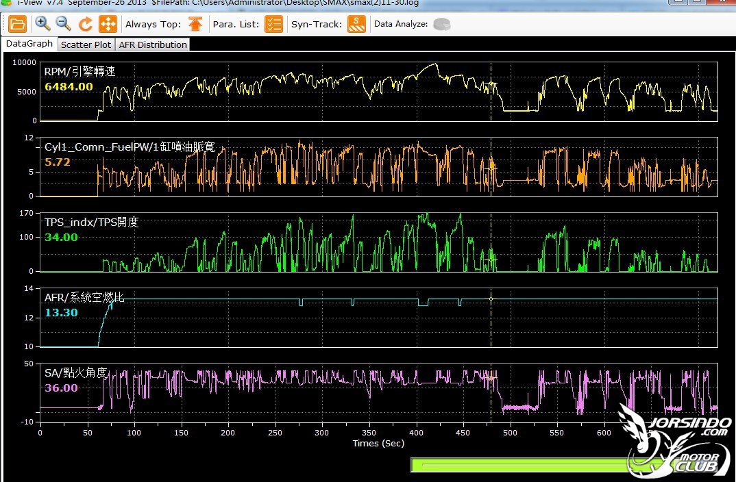
Task: Switch to the AFR Distribution tab
Action: click(153, 45)
